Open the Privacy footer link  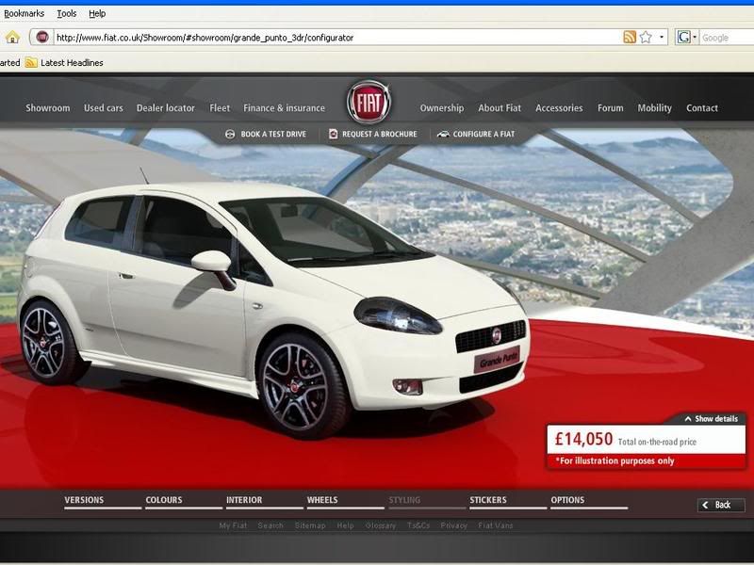454,525
